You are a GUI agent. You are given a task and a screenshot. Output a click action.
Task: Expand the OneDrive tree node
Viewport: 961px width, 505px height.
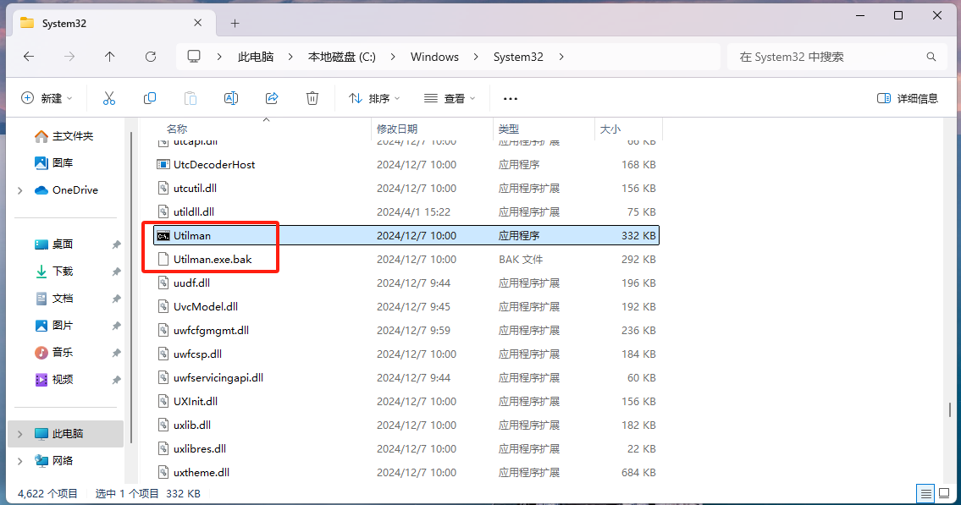[20, 190]
